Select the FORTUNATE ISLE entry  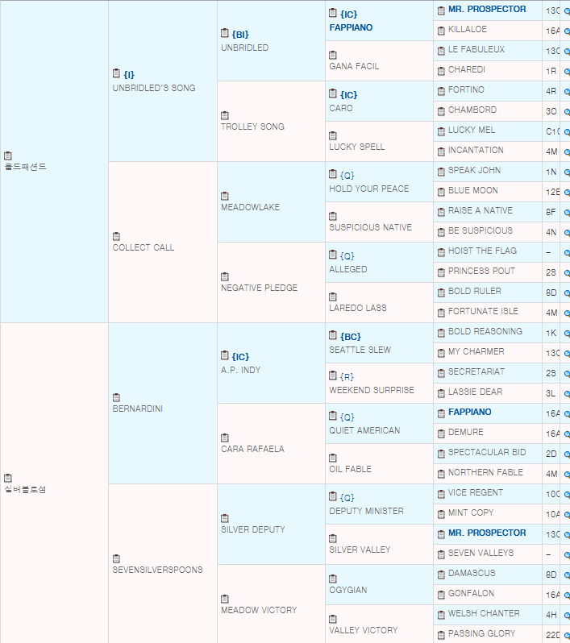click(483, 311)
